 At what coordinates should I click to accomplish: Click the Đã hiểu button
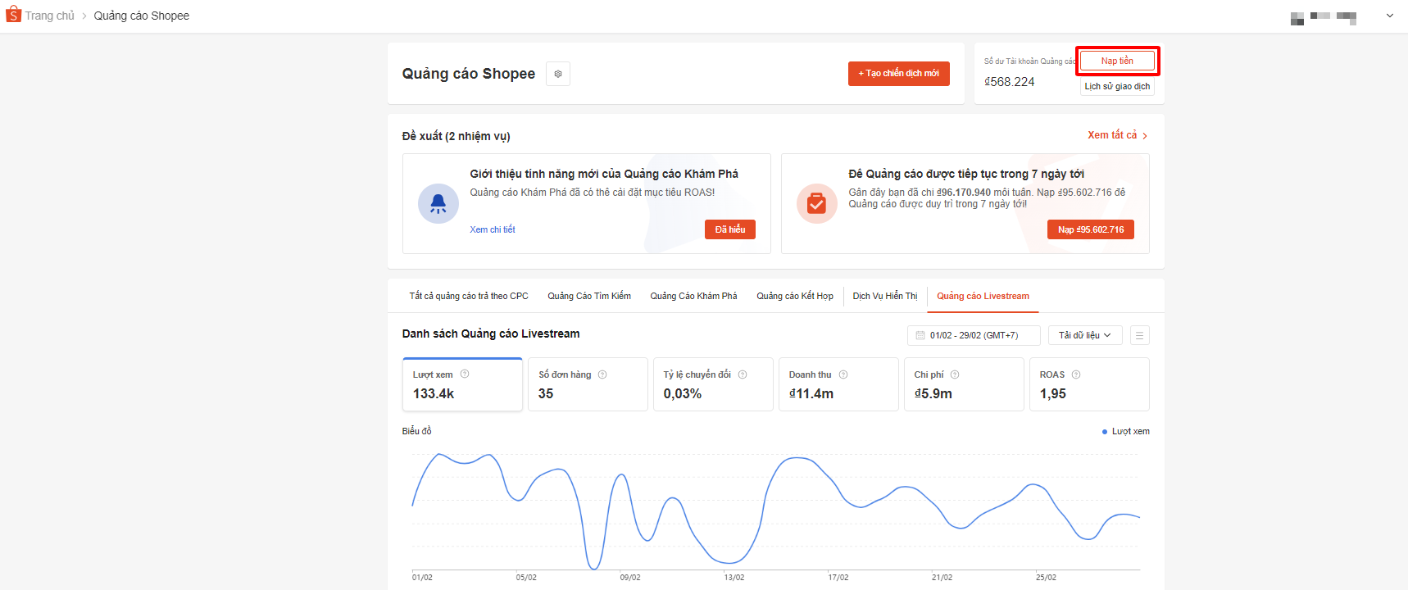pos(730,229)
